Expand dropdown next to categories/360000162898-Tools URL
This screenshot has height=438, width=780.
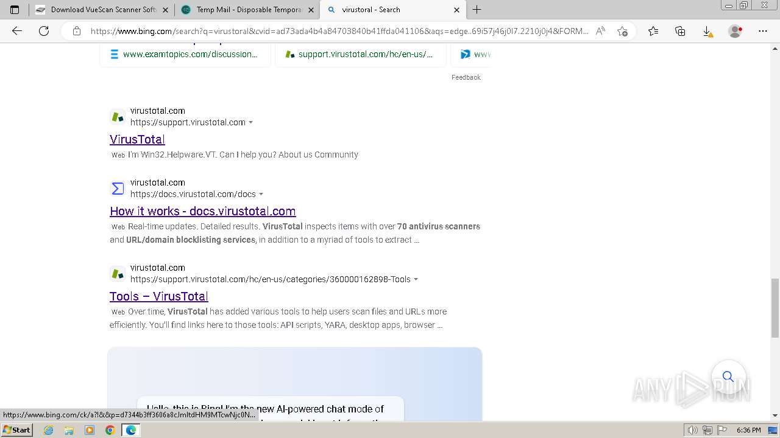[416, 279]
